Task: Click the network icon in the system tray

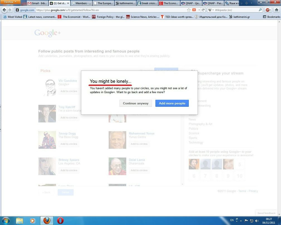Action: (x=251, y=221)
